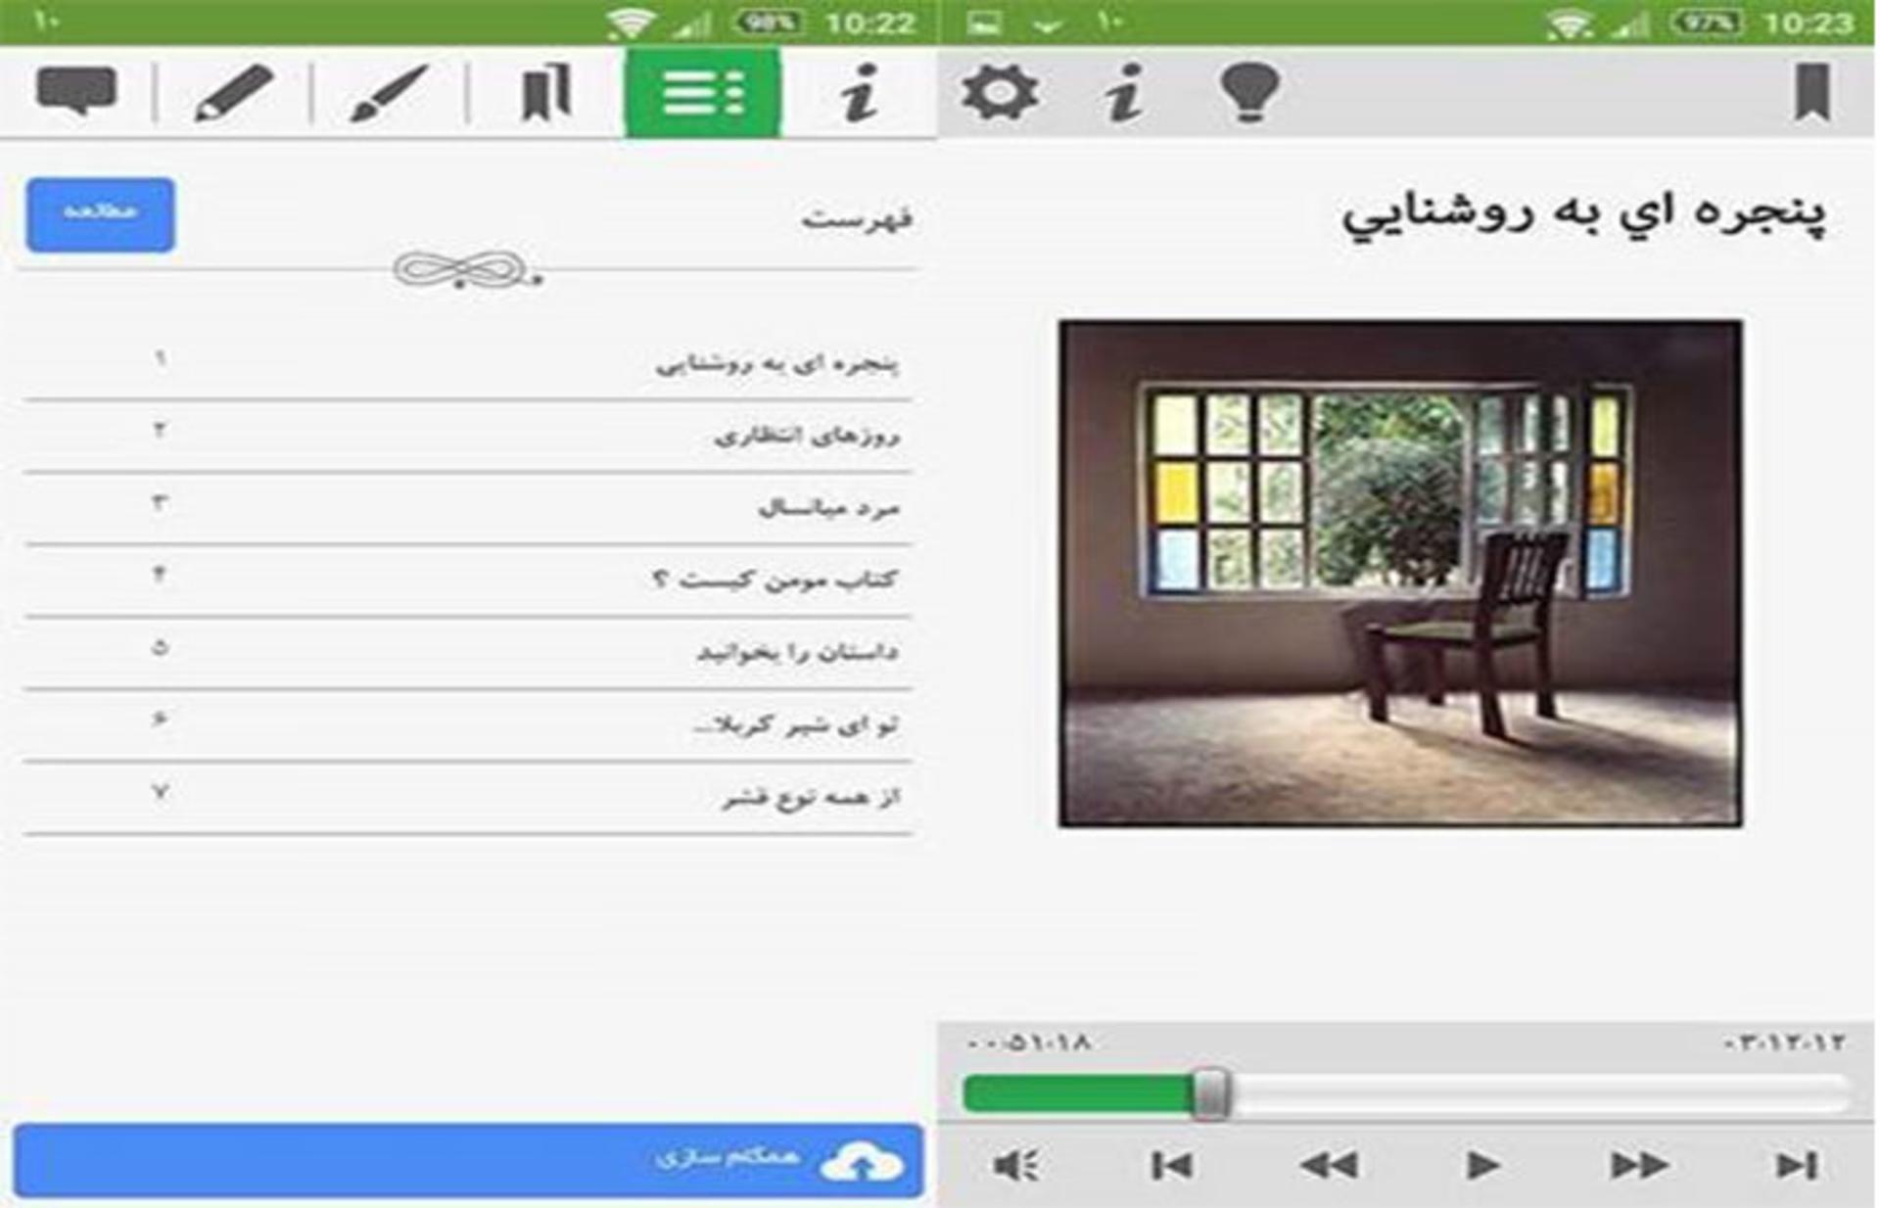Open chapter روزهای انتظاری in the list
1880x1208 pixels.
coord(468,436)
